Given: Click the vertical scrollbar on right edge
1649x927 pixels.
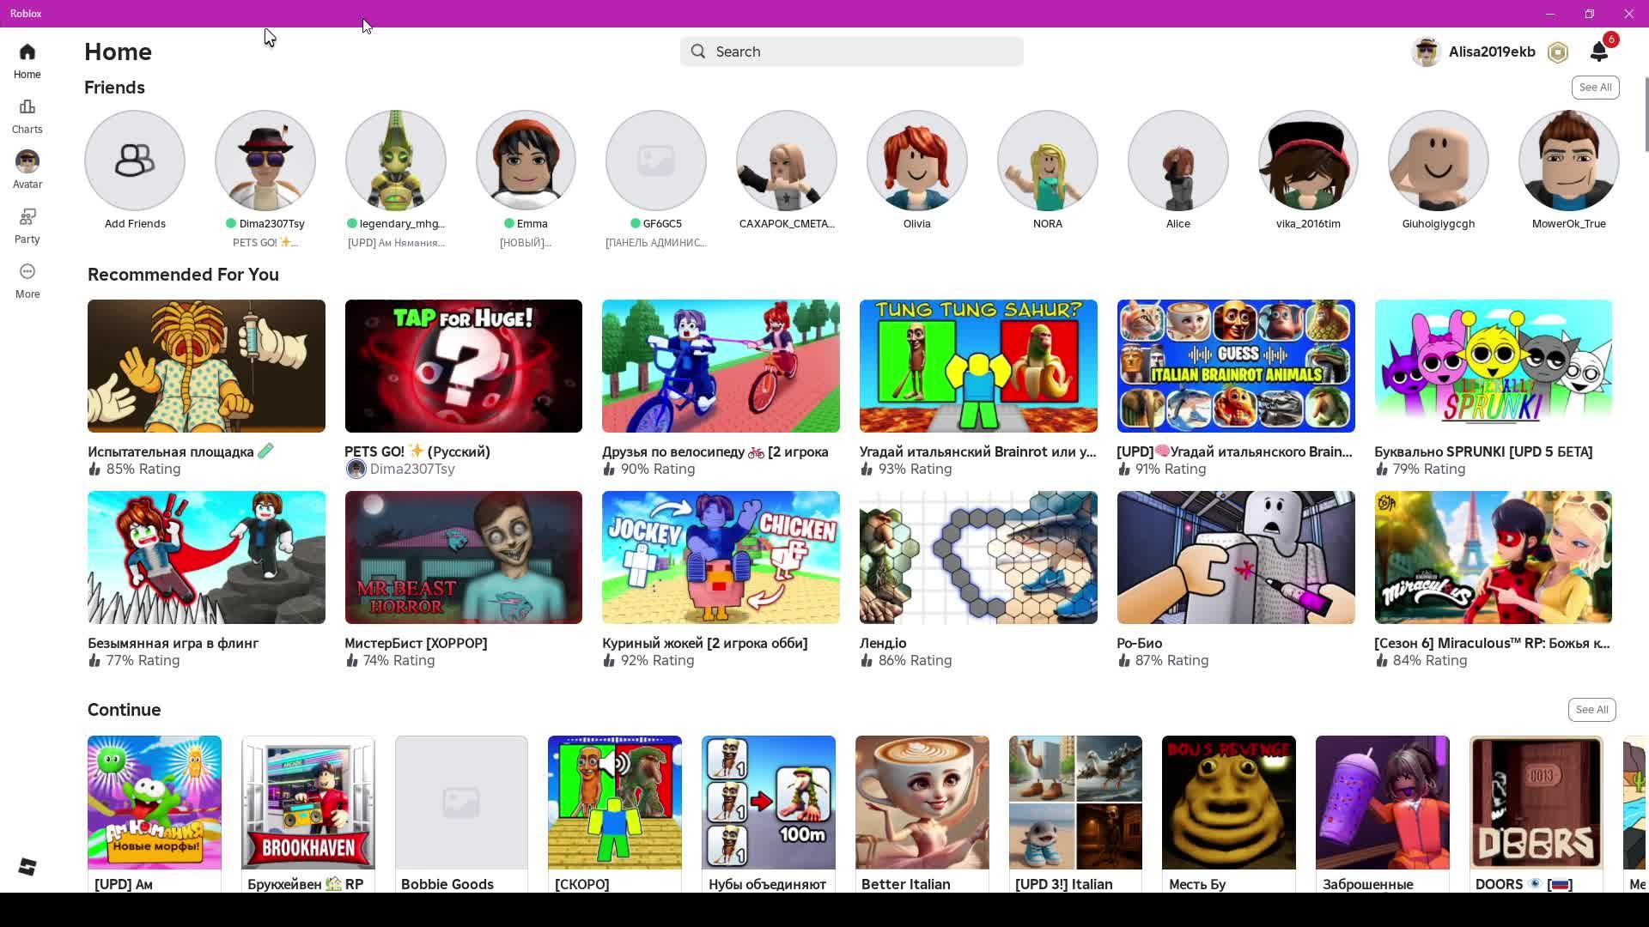Looking at the screenshot, I should (x=1646, y=116).
